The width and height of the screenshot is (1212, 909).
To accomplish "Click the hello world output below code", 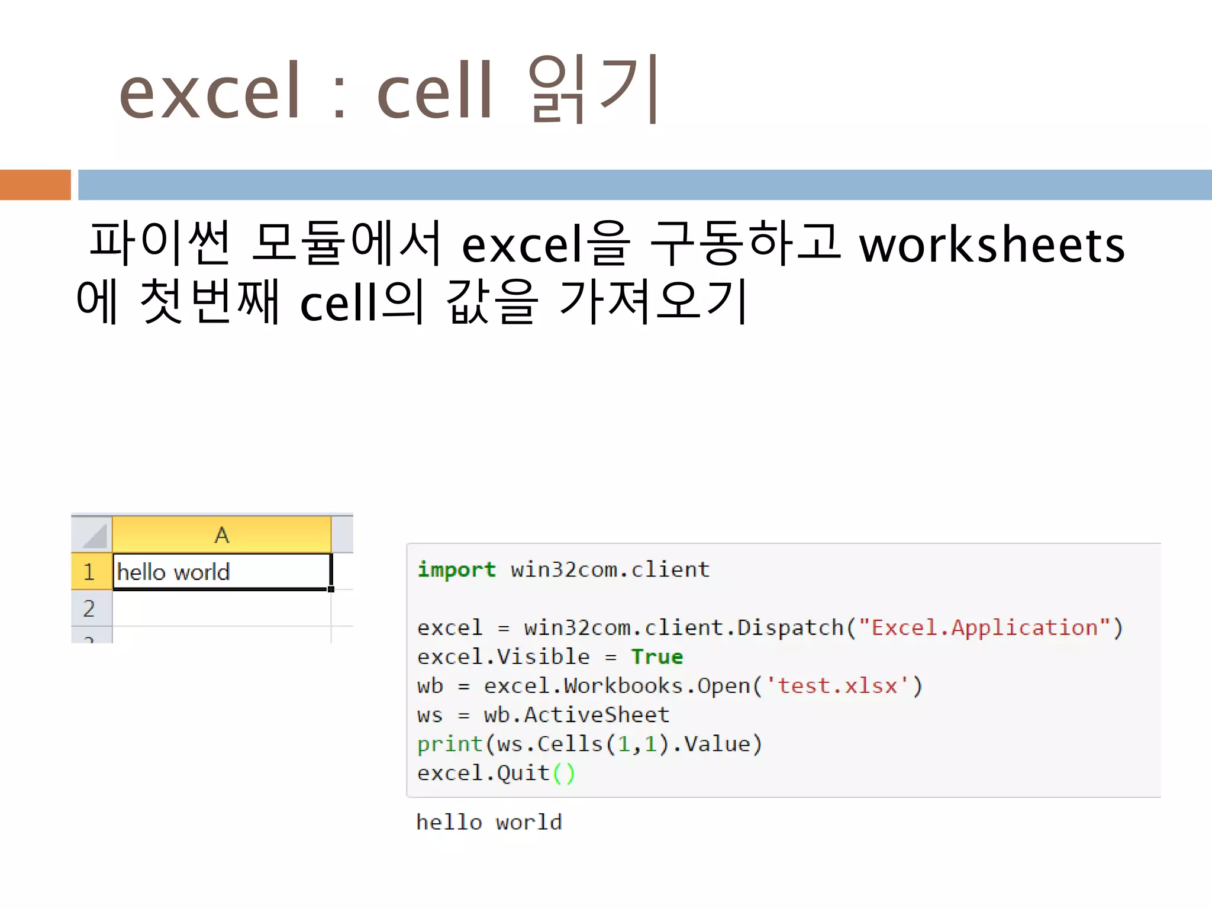I will click(489, 822).
